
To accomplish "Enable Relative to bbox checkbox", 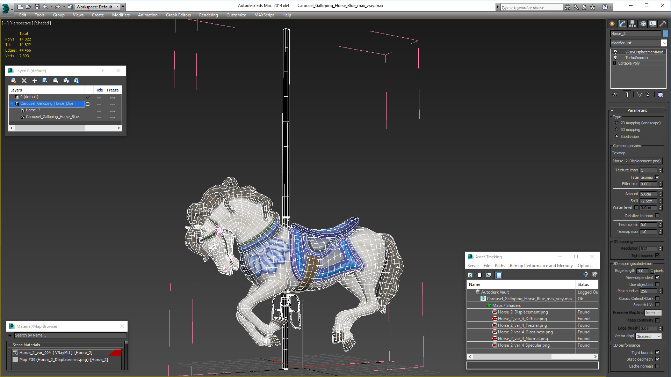I will (657, 216).
